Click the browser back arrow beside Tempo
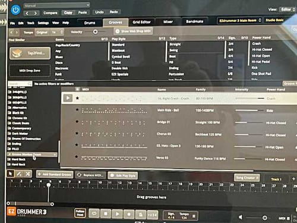This screenshot has width=297, height=223. (11, 32)
